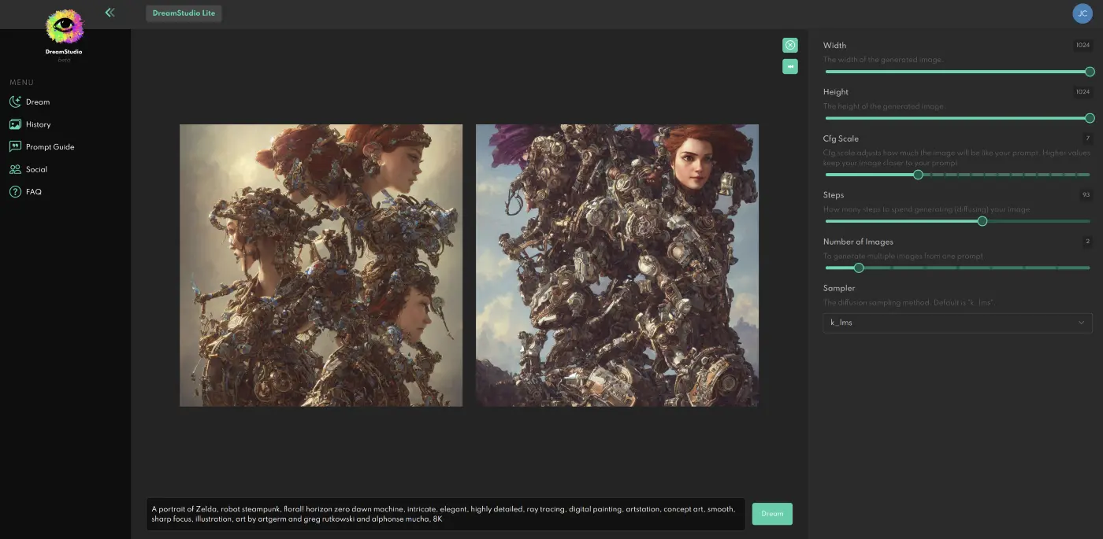Click inside the prompt text field
1103x539 pixels.
pos(445,514)
